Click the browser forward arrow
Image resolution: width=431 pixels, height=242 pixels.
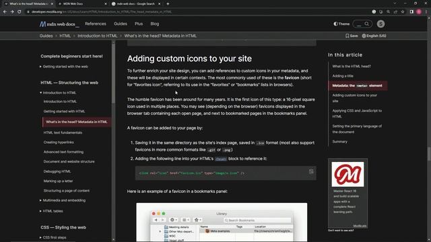click(x=12, y=12)
